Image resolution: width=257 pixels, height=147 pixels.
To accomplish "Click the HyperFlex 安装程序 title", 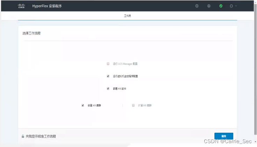I will click(47, 6).
